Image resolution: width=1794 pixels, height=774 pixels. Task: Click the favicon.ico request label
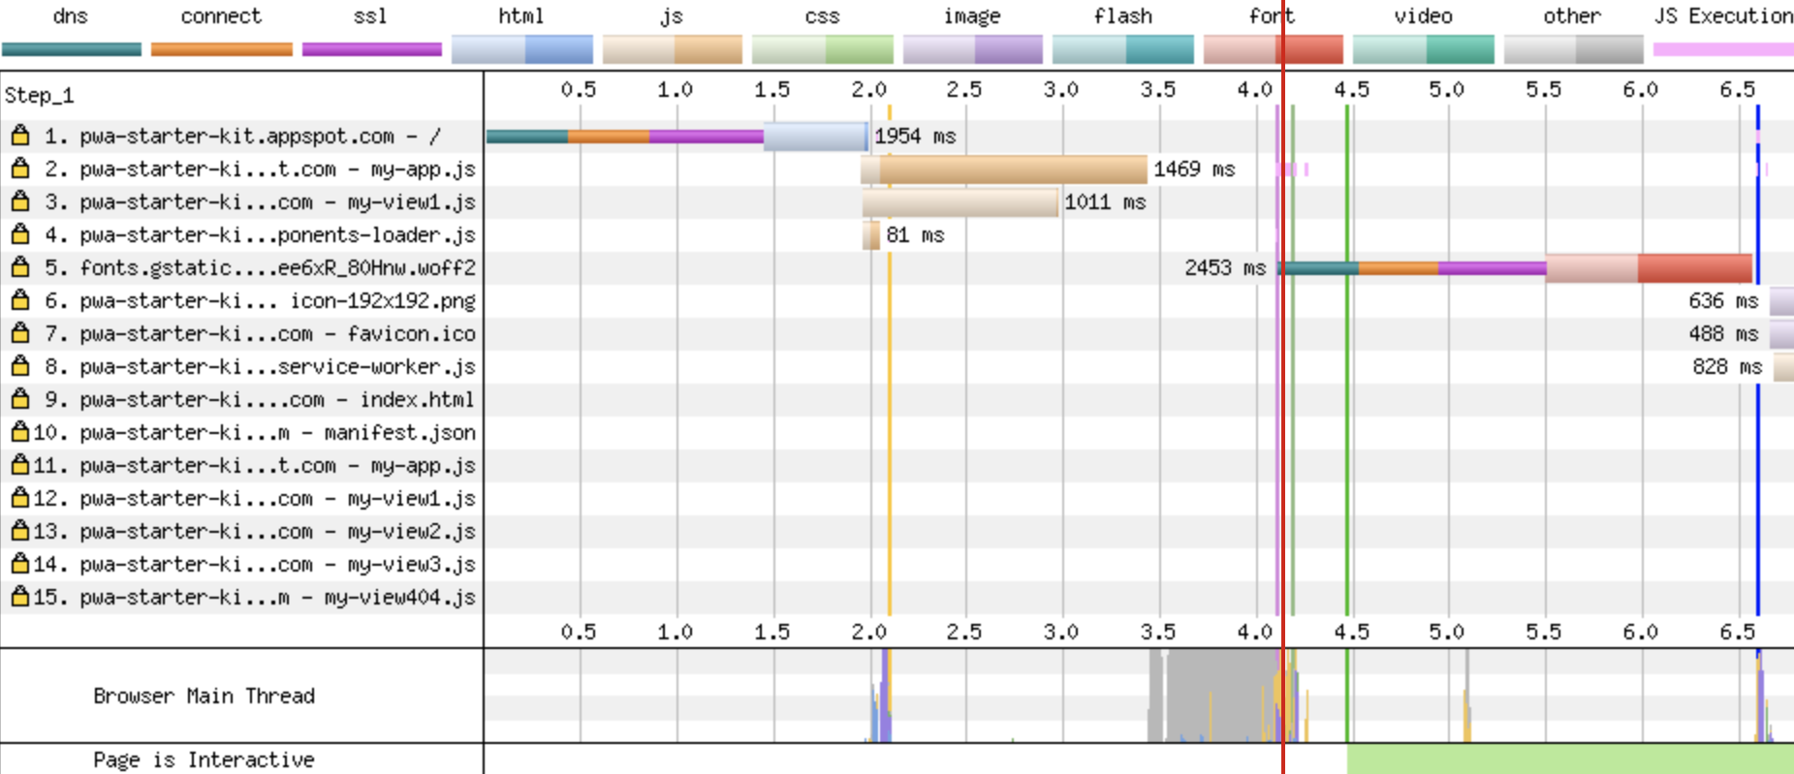coord(260,333)
